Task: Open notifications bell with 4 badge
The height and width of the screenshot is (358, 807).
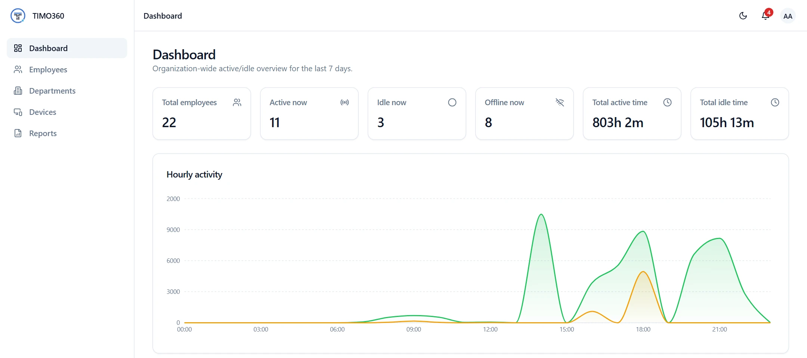Action: [x=766, y=15]
